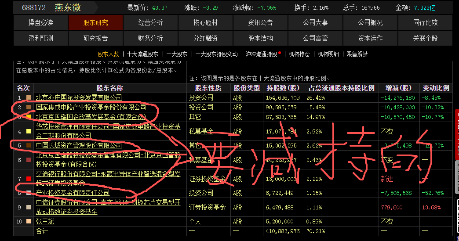Open the 操盘必读 tab
459x241 pixels.
41,22
